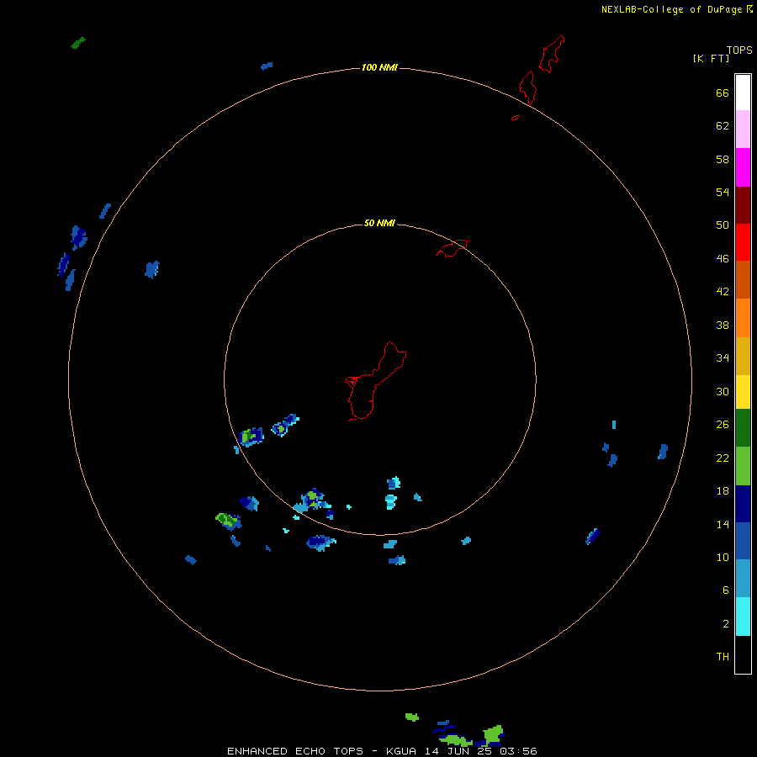The width and height of the screenshot is (757, 757).
Task: Click the KGUA radar site identifier
Action: 401,751
